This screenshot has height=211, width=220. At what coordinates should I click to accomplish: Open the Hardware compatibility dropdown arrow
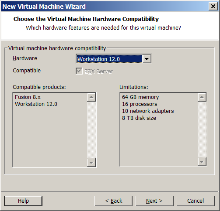147,59
